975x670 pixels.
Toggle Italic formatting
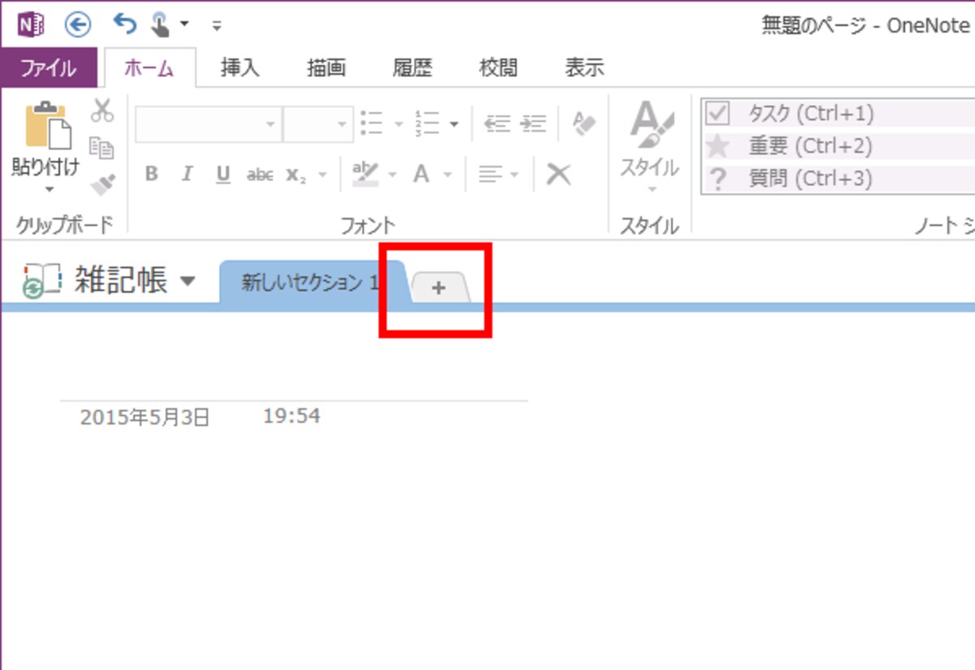[188, 174]
